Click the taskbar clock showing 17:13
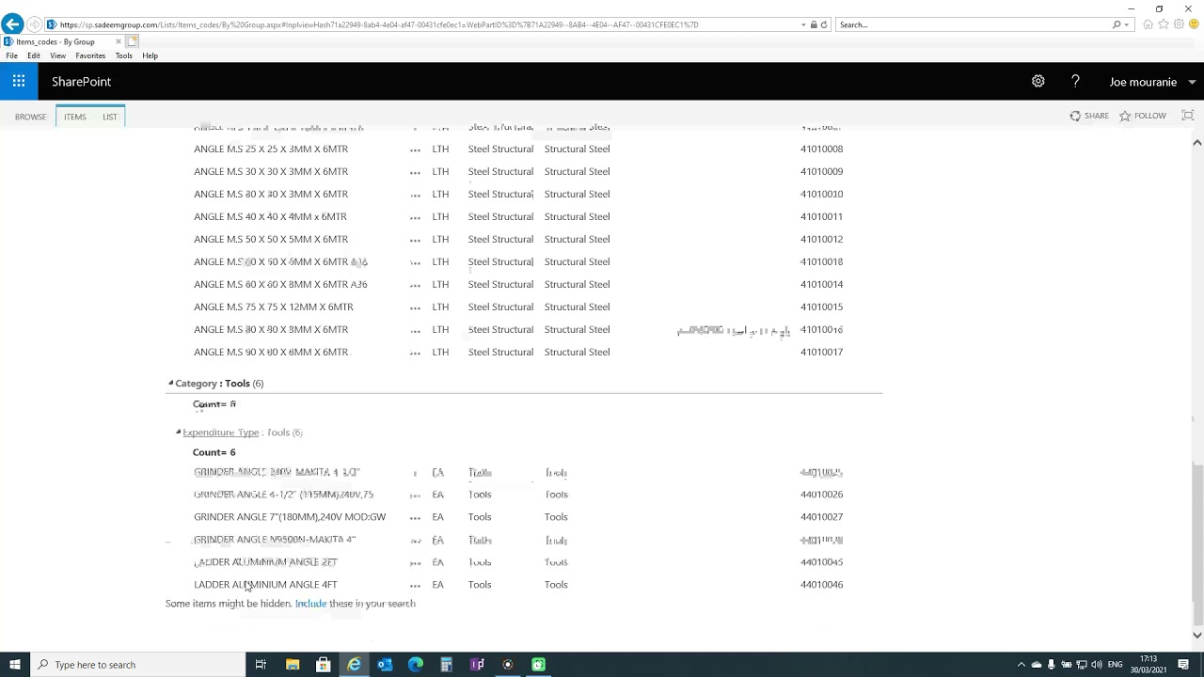The width and height of the screenshot is (1204, 677). pyautogui.click(x=1149, y=665)
